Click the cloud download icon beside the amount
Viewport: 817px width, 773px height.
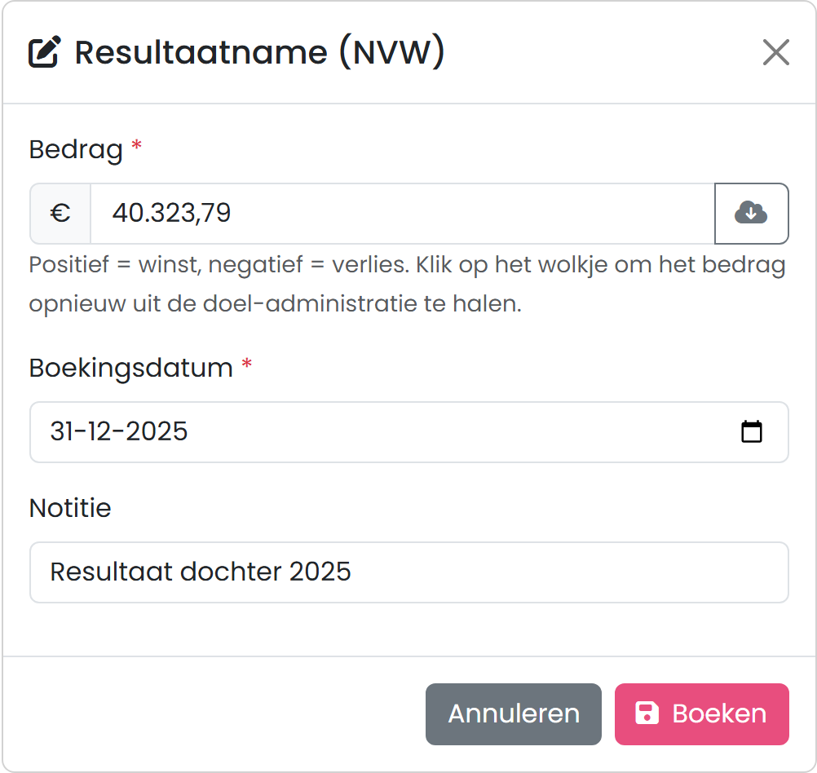[751, 213]
